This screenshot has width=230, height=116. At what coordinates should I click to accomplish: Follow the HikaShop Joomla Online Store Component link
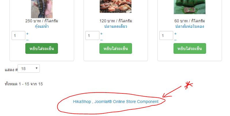click(116, 102)
